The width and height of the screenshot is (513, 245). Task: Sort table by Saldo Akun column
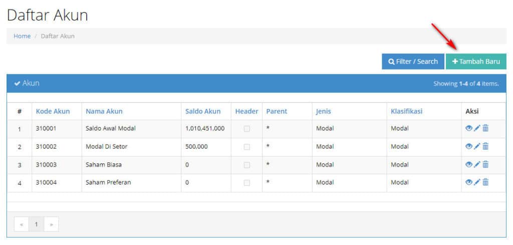click(203, 111)
